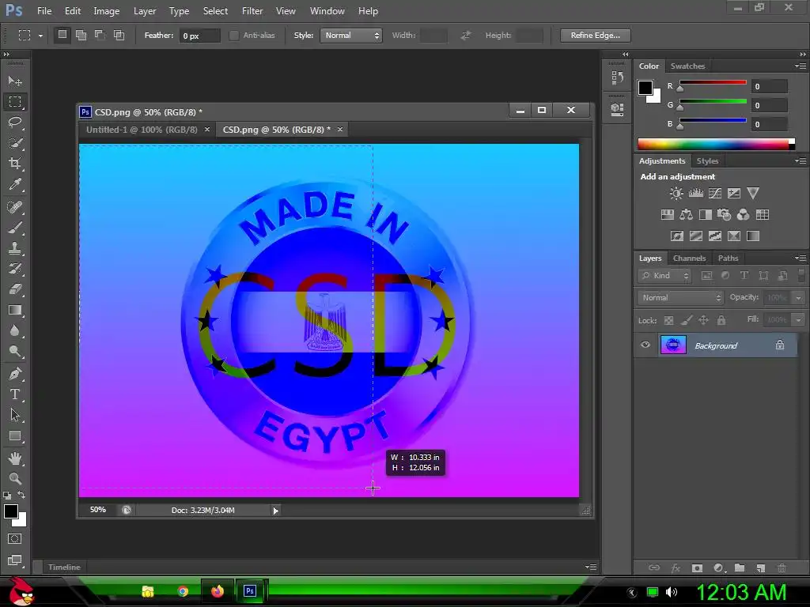Add a Color Balance adjustment
This screenshot has height=607, width=810.
(x=686, y=215)
